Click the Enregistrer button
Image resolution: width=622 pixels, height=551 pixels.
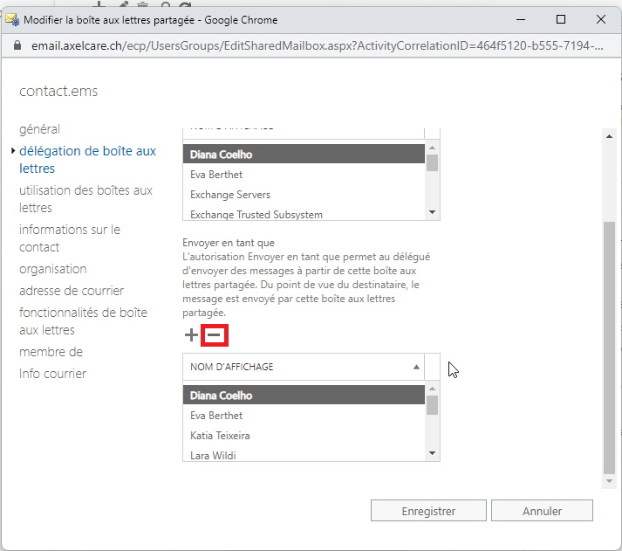(427, 511)
